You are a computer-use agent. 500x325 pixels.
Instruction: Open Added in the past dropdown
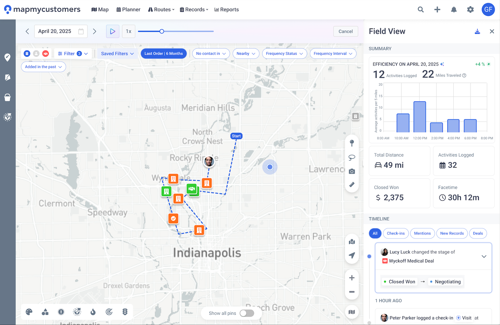pyautogui.click(x=43, y=67)
